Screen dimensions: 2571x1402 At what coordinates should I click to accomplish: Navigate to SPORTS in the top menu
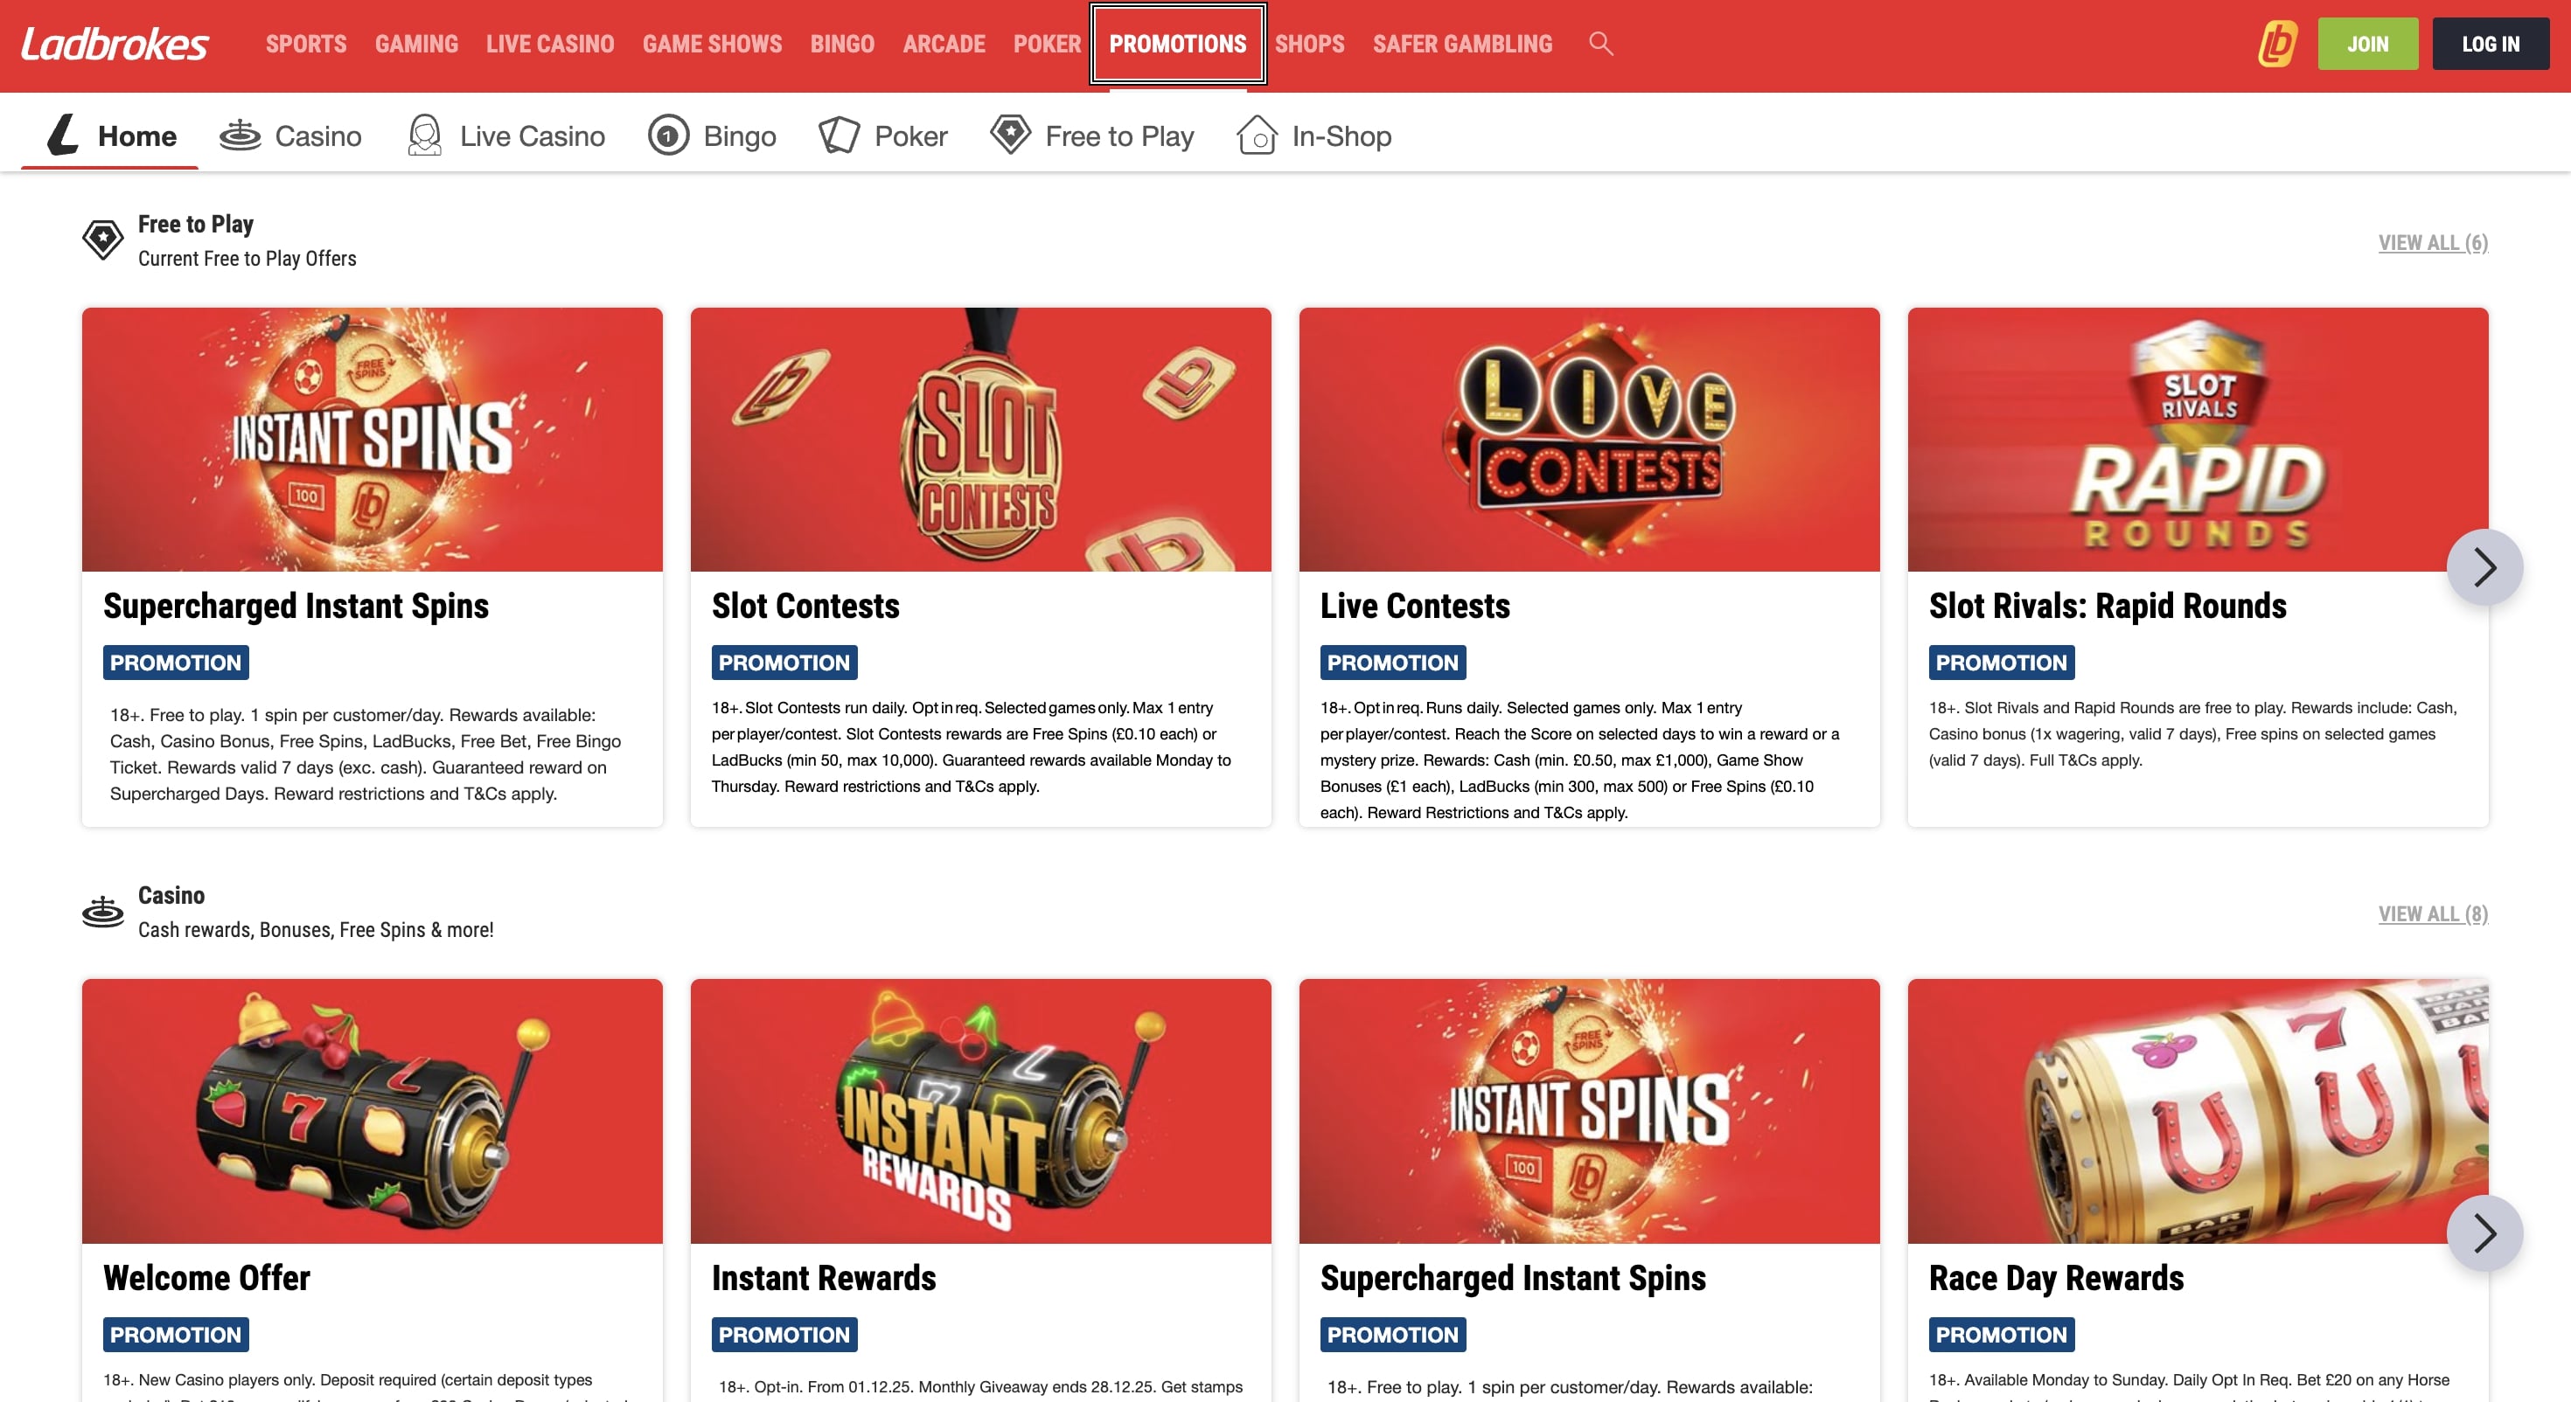click(x=305, y=44)
